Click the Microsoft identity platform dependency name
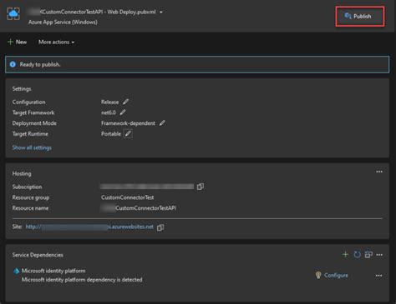 (x=53, y=271)
